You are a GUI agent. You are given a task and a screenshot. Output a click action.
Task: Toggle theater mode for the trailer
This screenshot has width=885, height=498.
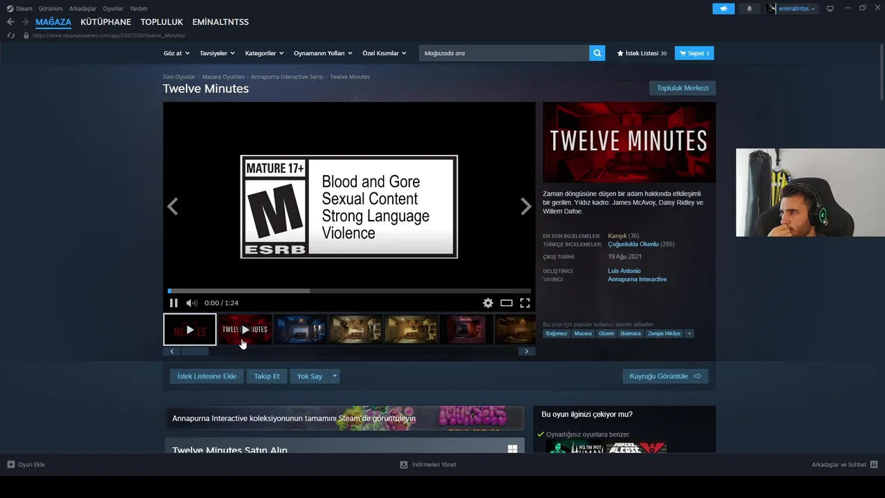pyautogui.click(x=507, y=303)
